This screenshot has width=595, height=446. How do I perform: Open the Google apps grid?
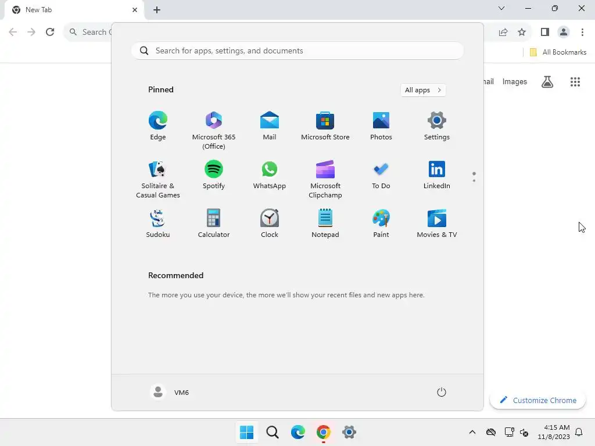point(575,81)
